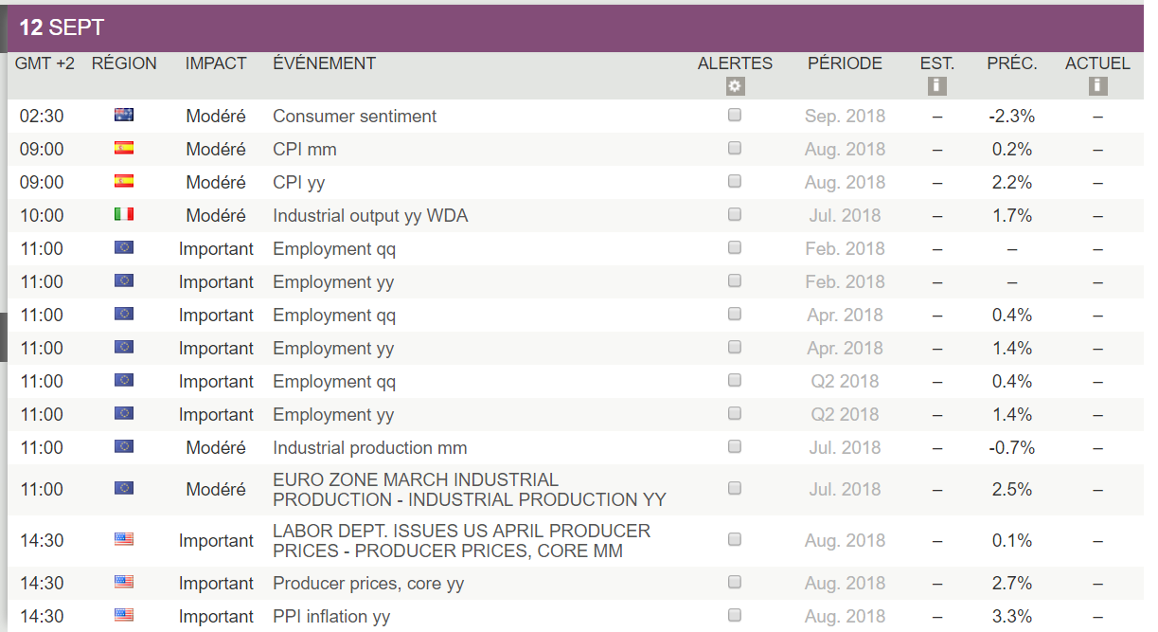Screen dimensions: 1158x632
Task: Click Italian flag on Industrial output row
Action: 124,215
